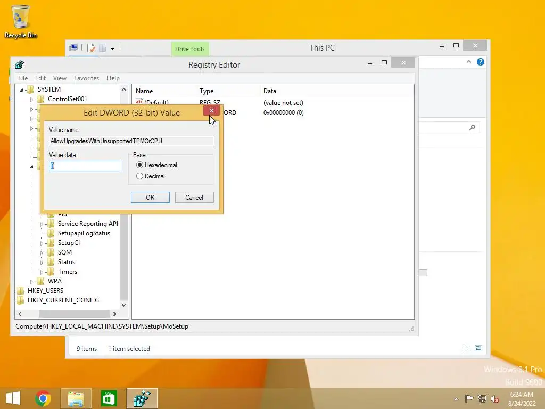The width and height of the screenshot is (545, 409).
Task: Expand the WPA node
Action: 31,282
